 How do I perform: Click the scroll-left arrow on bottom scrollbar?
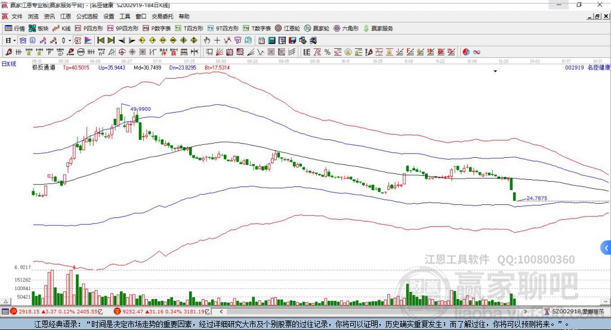coord(221,312)
